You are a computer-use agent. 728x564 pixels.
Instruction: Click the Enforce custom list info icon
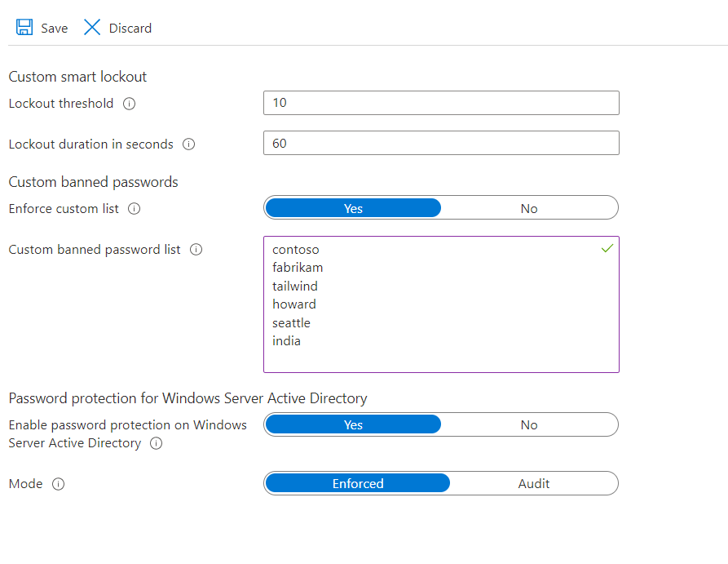tap(133, 209)
